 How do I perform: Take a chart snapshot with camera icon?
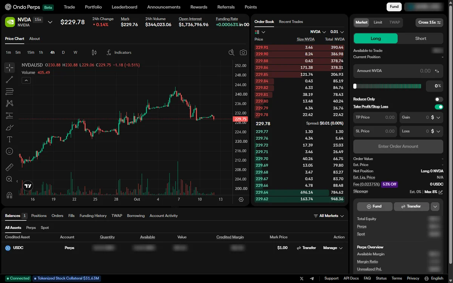click(243, 52)
